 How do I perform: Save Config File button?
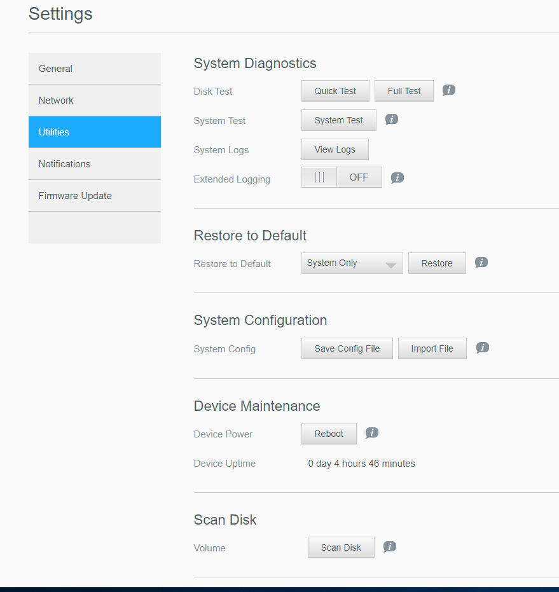(347, 348)
